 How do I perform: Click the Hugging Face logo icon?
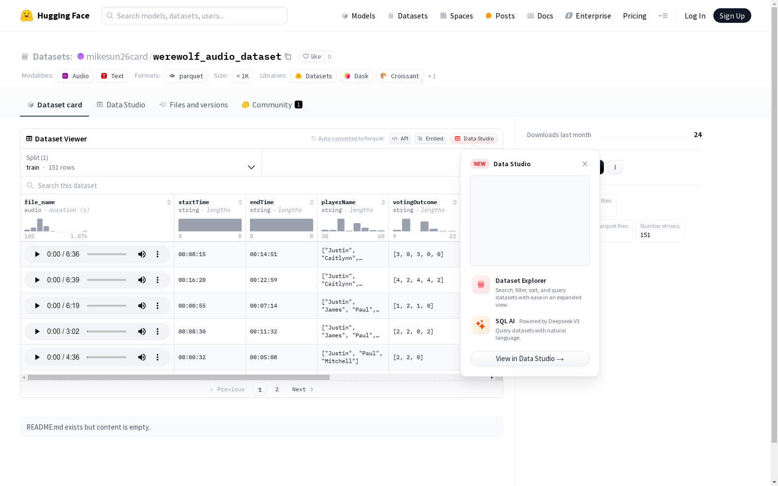point(27,16)
